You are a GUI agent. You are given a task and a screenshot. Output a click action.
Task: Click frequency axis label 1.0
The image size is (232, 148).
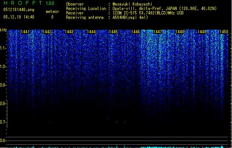tap(3, 67)
